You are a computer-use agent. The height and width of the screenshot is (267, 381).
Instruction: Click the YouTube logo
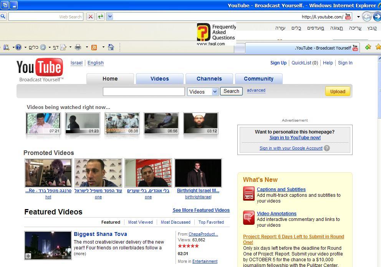point(40,70)
